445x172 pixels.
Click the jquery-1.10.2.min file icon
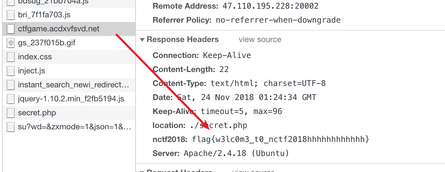(11, 99)
